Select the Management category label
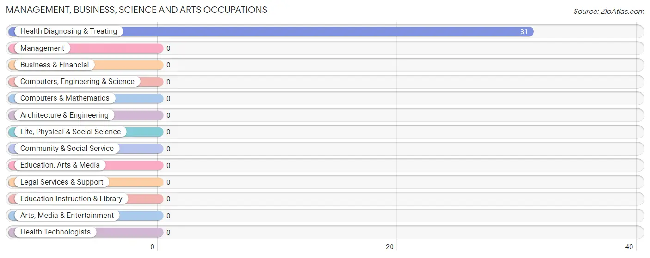The image size is (650, 258). (43, 48)
